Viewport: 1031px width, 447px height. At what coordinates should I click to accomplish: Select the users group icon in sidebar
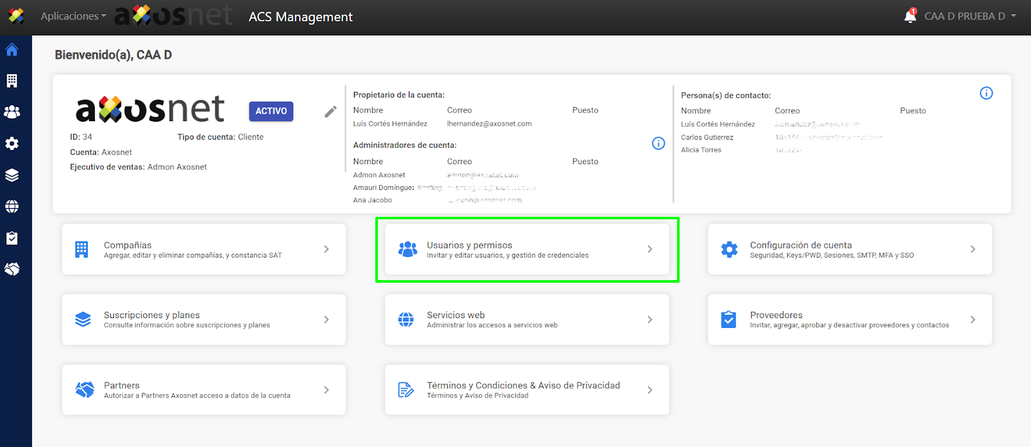(12, 112)
